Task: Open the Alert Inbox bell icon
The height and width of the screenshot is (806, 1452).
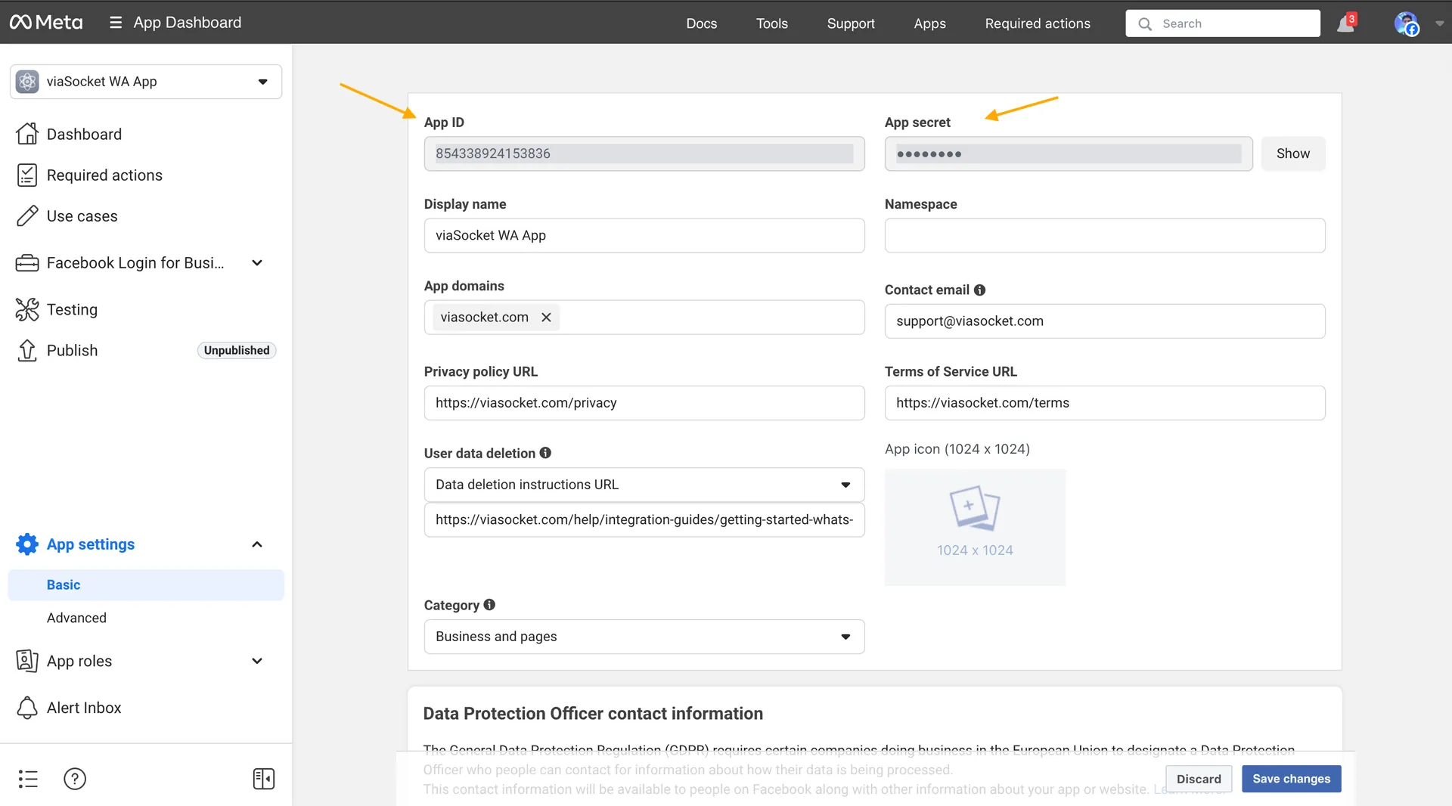Action: click(x=27, y=708)
